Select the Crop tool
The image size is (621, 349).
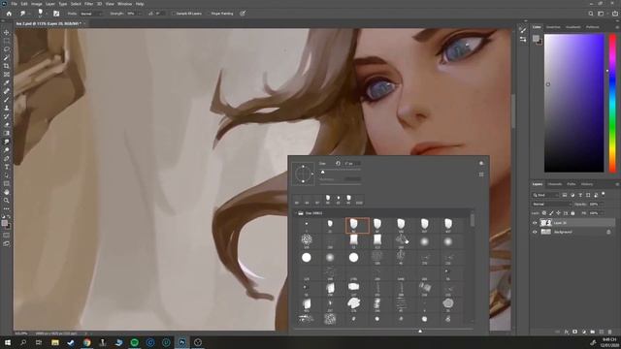click(x=7, y=66)
